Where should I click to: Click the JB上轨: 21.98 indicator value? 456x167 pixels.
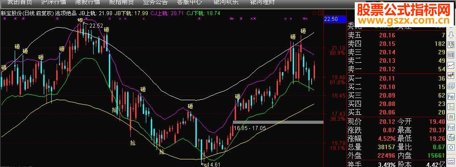point(95,13)
